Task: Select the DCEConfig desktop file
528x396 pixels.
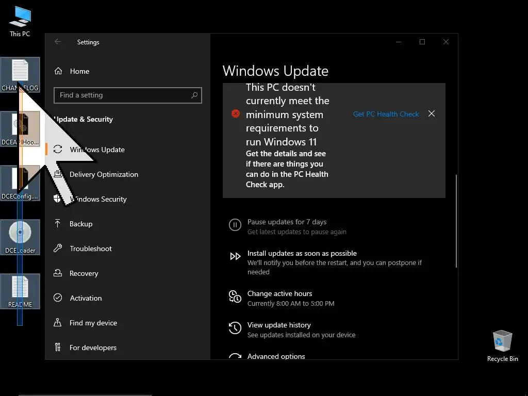Action: [x=20, y=183]
